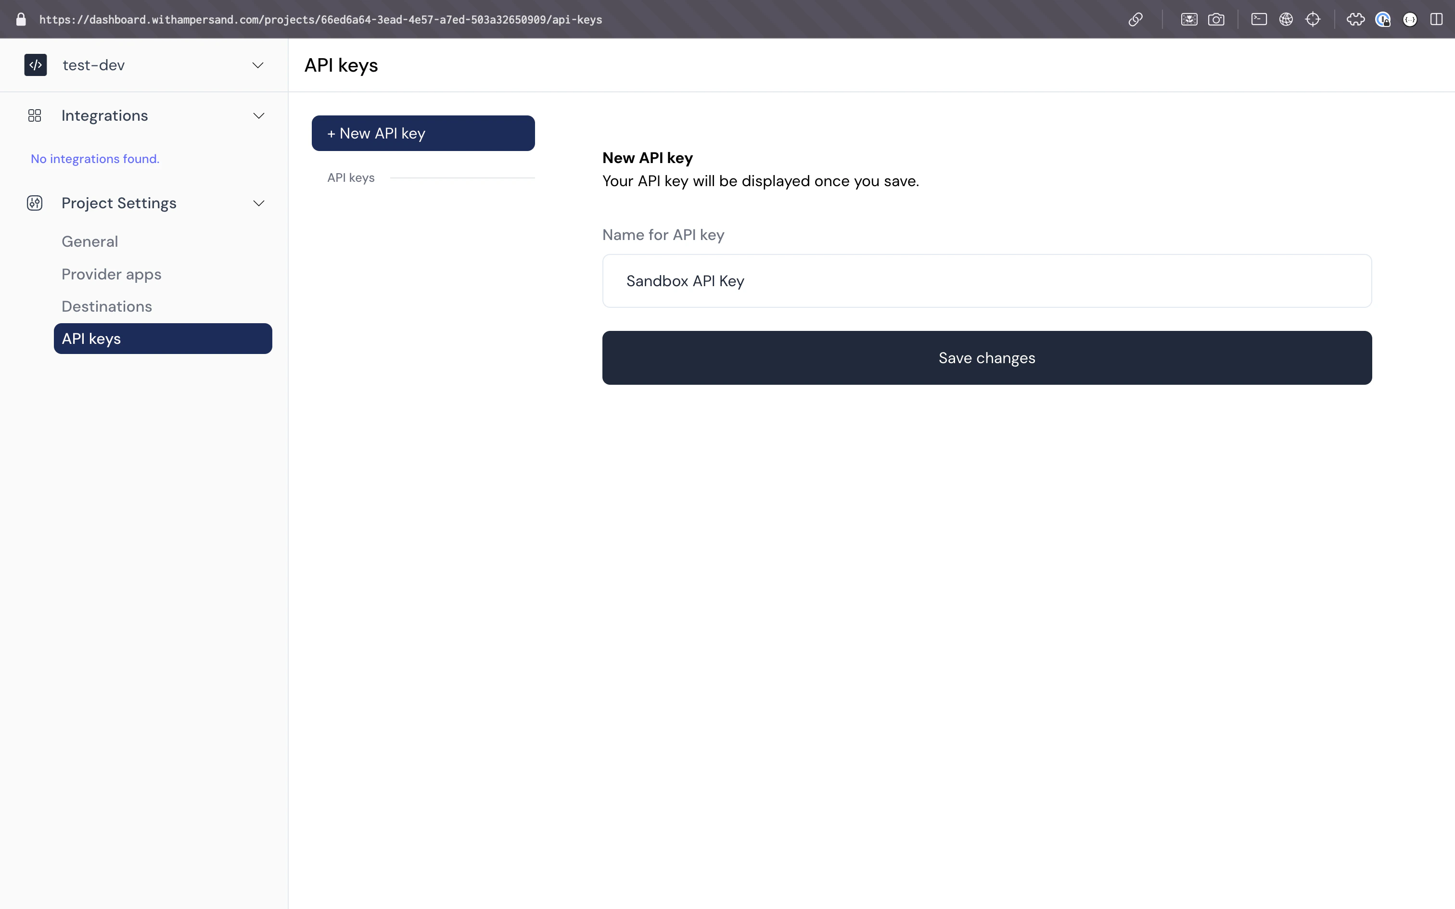Click the No integrations found link
Image resolution: width=1455 pixels, height=909 pixels.
(x=95, y=159)
